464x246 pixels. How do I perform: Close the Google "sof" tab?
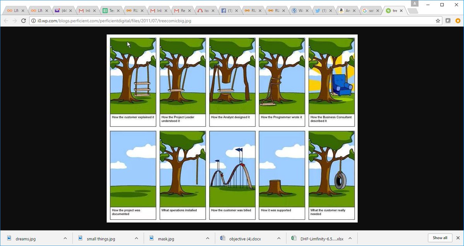pyautogui.click(x=377, y=11)
